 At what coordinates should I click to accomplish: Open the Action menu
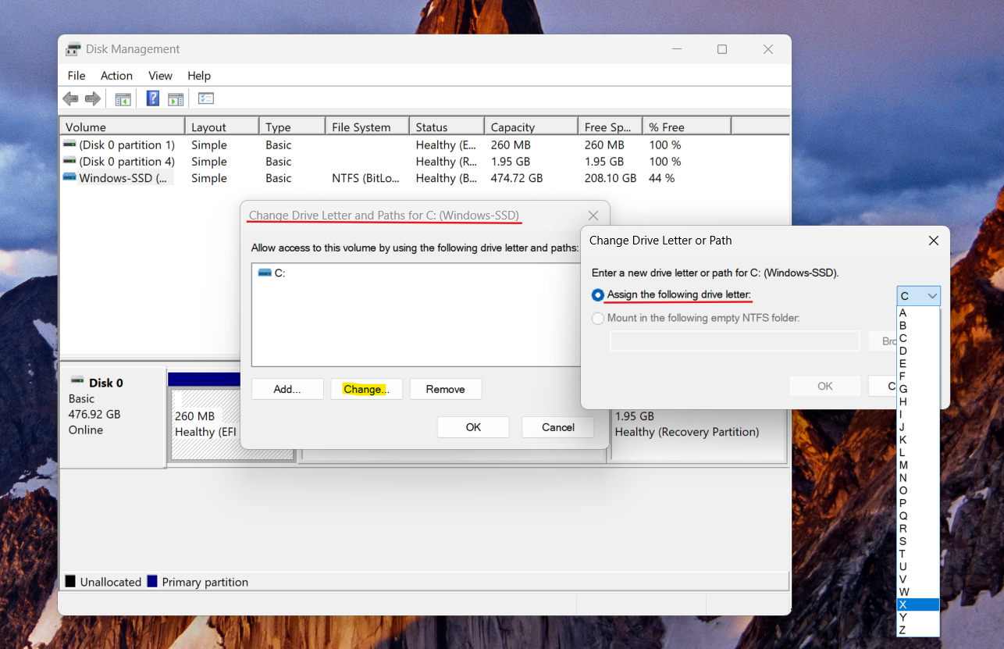pyautogui.click(x=116, y=76)
